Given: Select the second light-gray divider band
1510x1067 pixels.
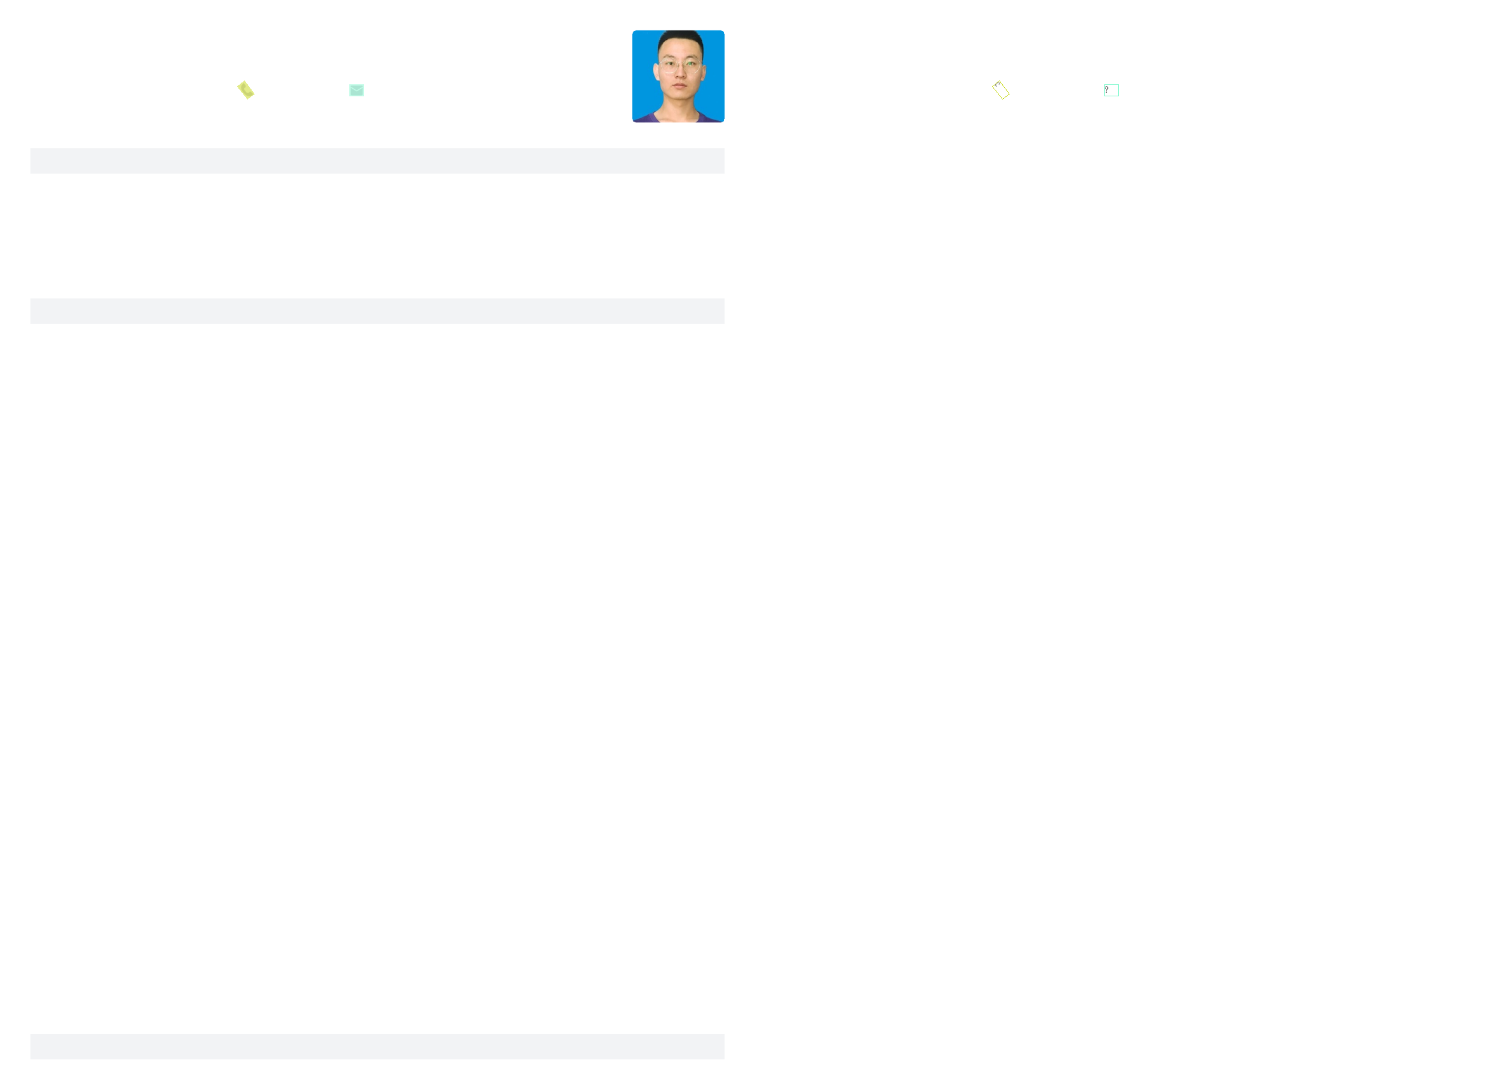Looking at the screenshot, I should click(x=378, y=311).
